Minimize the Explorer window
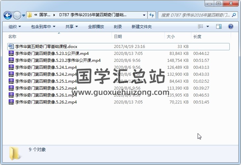241x165 pixels. click(x=210, y=4)
